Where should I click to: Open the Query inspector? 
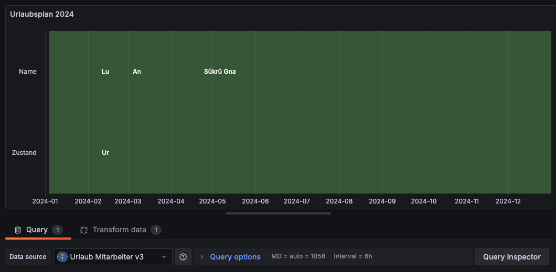(511, 257)
